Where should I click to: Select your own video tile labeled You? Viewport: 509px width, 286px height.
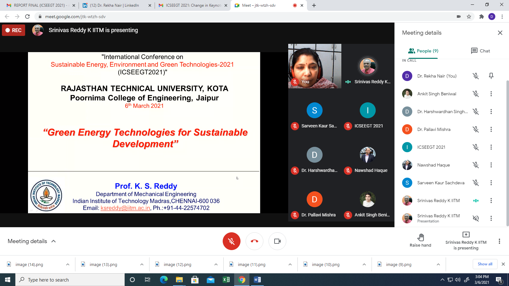315,66
